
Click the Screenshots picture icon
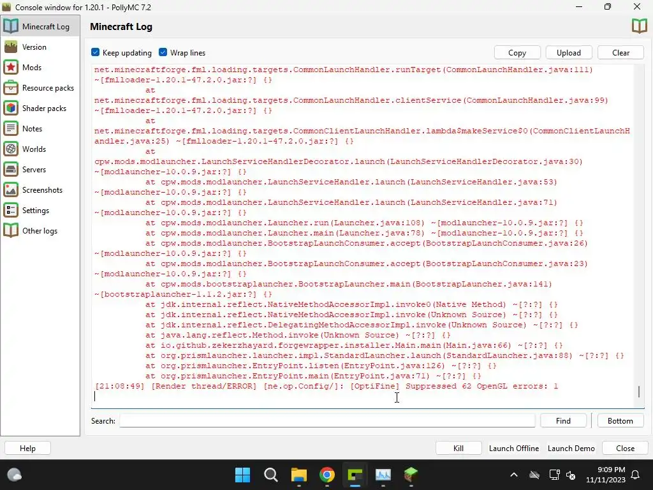point(11,189)
